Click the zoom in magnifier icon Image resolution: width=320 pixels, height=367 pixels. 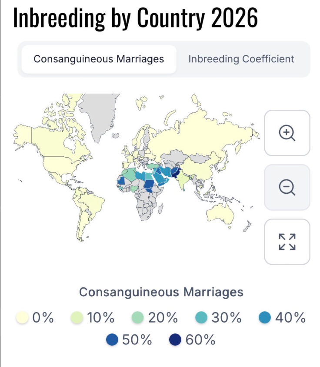[x=287, y=133]
